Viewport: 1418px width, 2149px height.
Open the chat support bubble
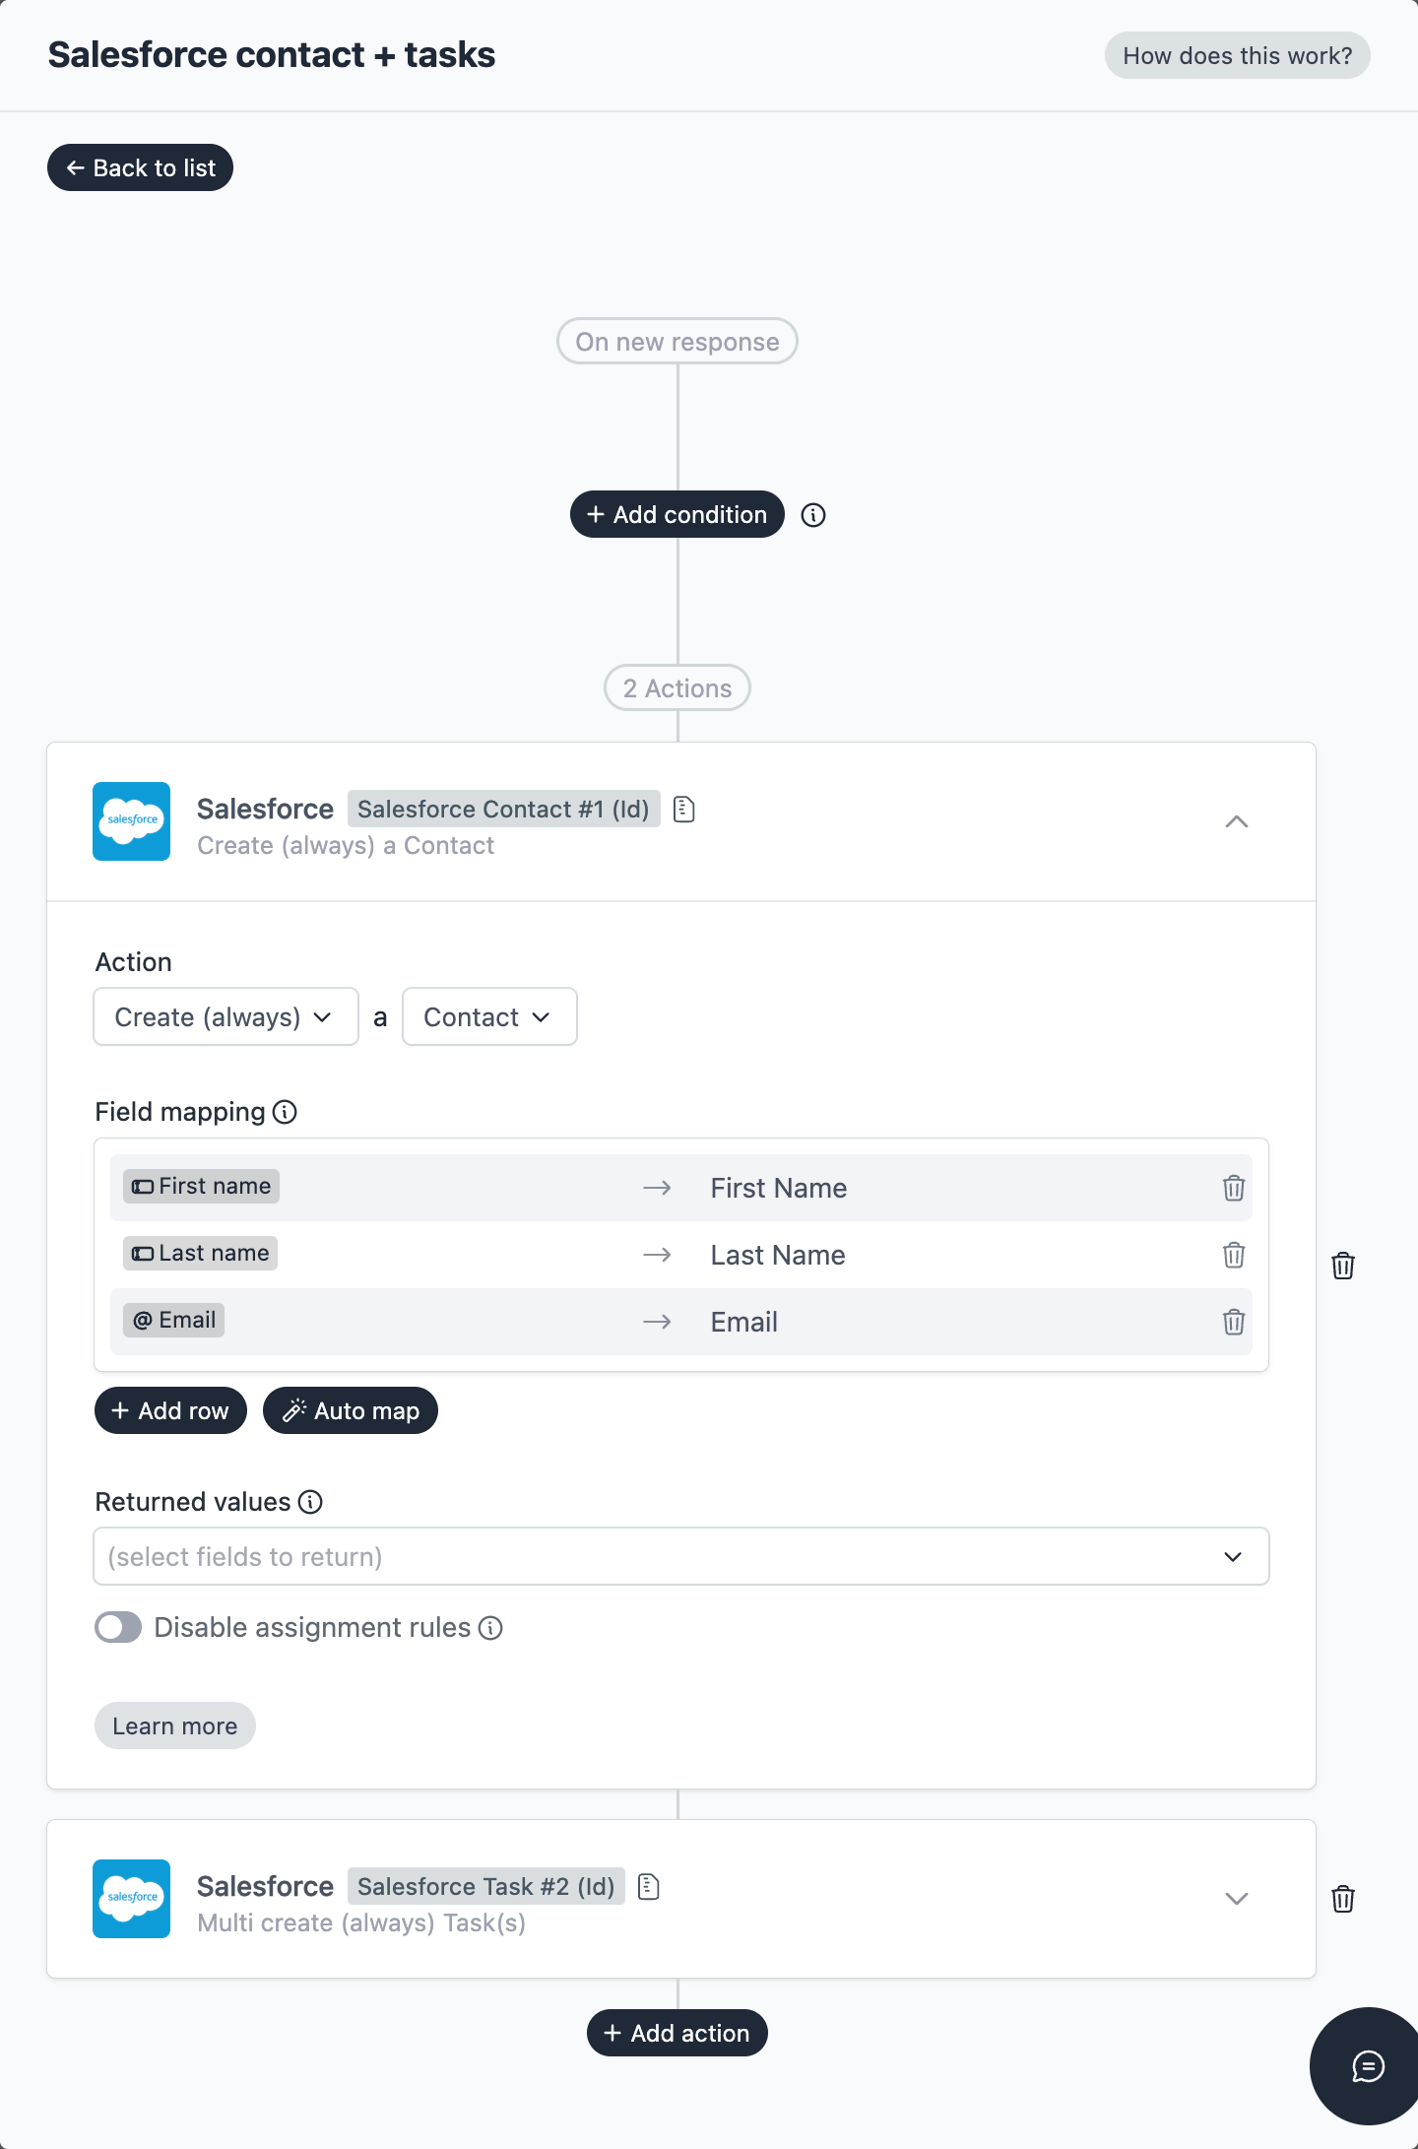tap(1368, 2066)
